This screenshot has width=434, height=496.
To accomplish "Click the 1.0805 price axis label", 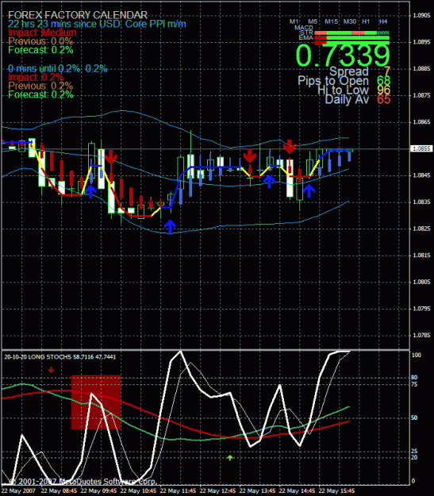I will pos(421,282).
